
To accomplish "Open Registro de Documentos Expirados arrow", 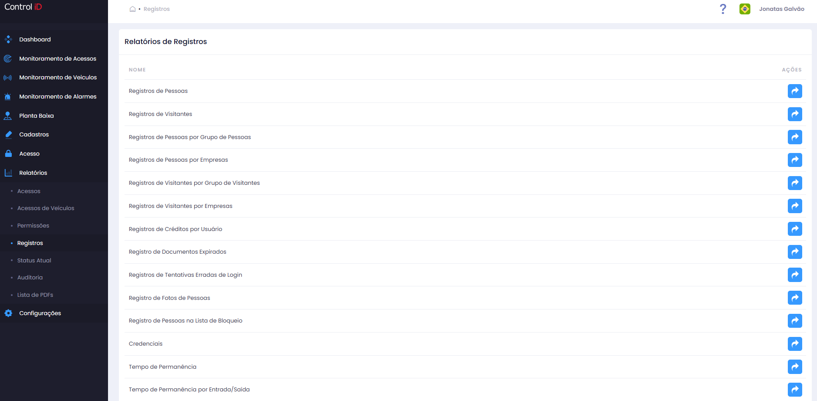I will tap(795, 252).
